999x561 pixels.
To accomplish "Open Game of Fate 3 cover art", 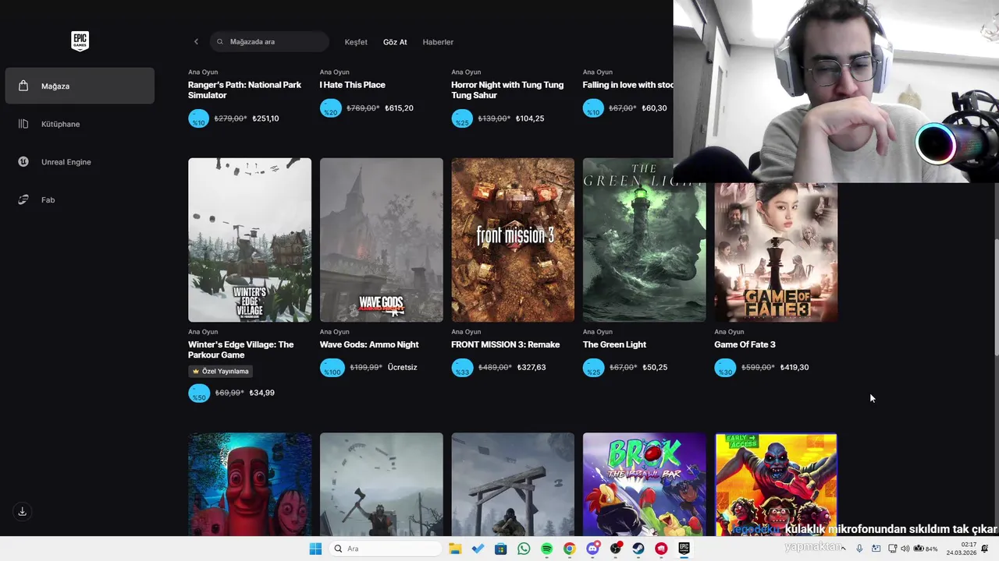I will [776, 252].
